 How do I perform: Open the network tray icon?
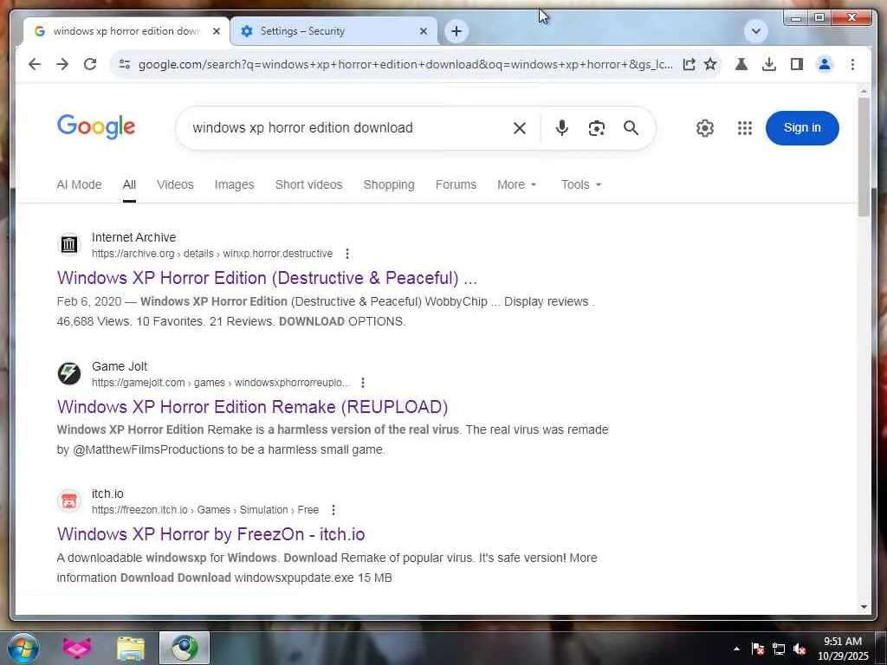coord(779,649)
